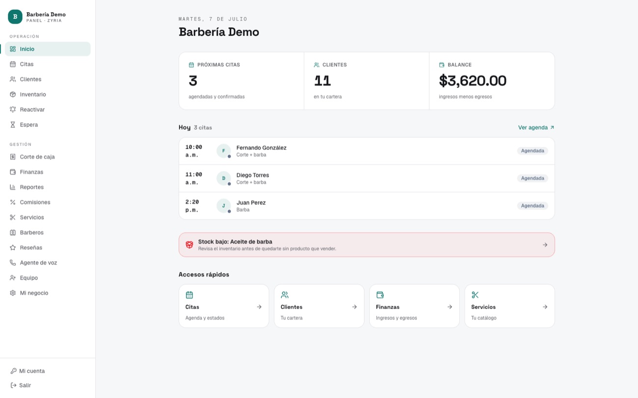Click the Agente de voz phone icon

coord(13,263)
